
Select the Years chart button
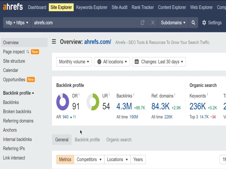point(138,159)
